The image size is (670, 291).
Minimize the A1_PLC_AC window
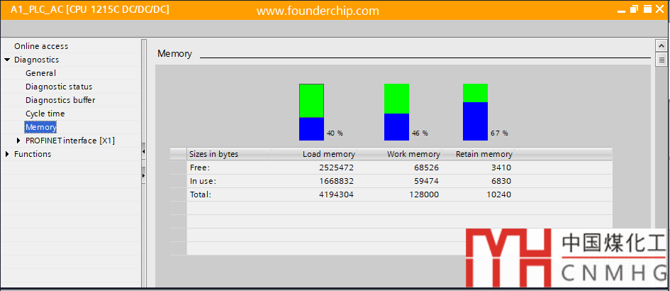pyautogui.click(x=622, y=12)
